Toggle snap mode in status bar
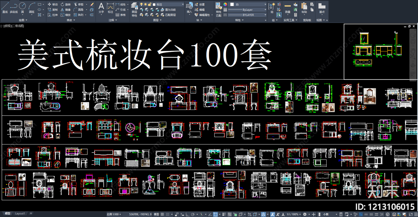The image size is (418, 217). pos(168,214)
